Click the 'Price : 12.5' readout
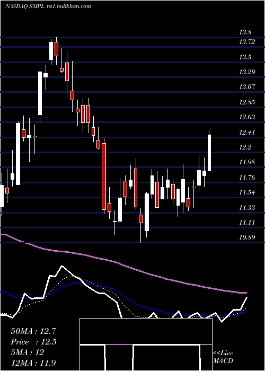Viewport: 265px width, 371px height. tap(33, 342)
